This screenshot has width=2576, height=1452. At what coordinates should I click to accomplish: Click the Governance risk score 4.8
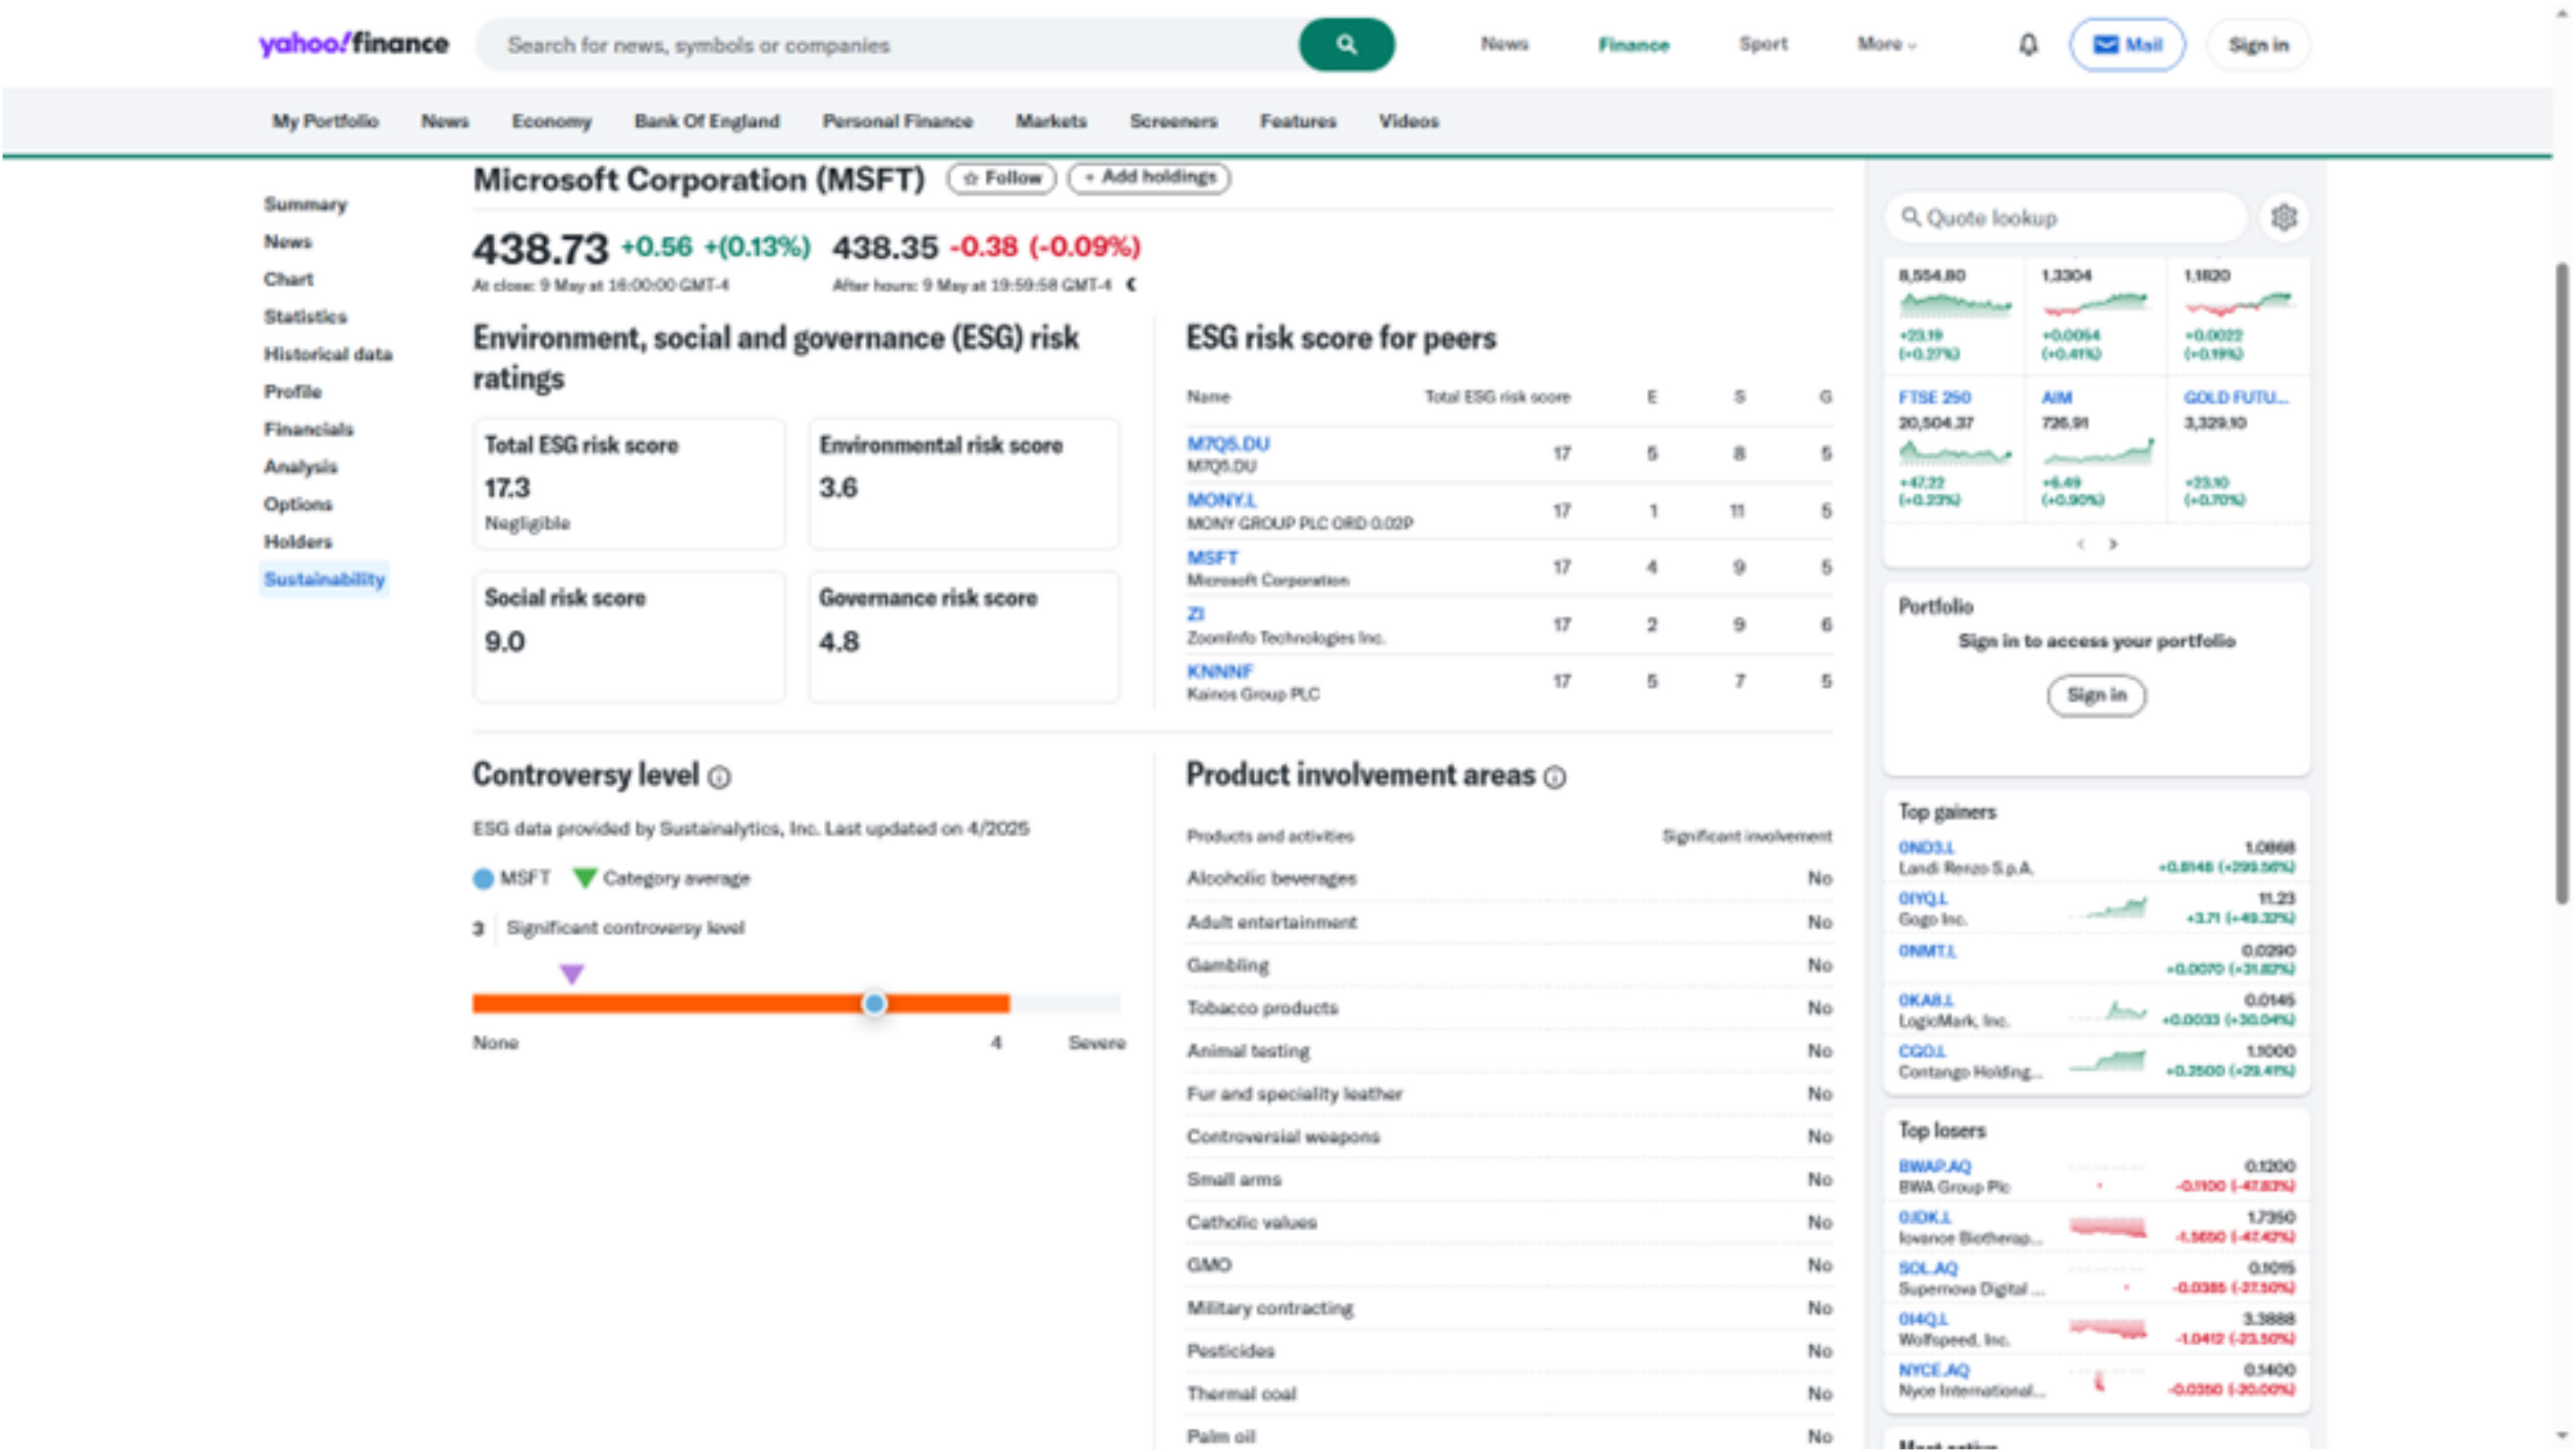839,642
